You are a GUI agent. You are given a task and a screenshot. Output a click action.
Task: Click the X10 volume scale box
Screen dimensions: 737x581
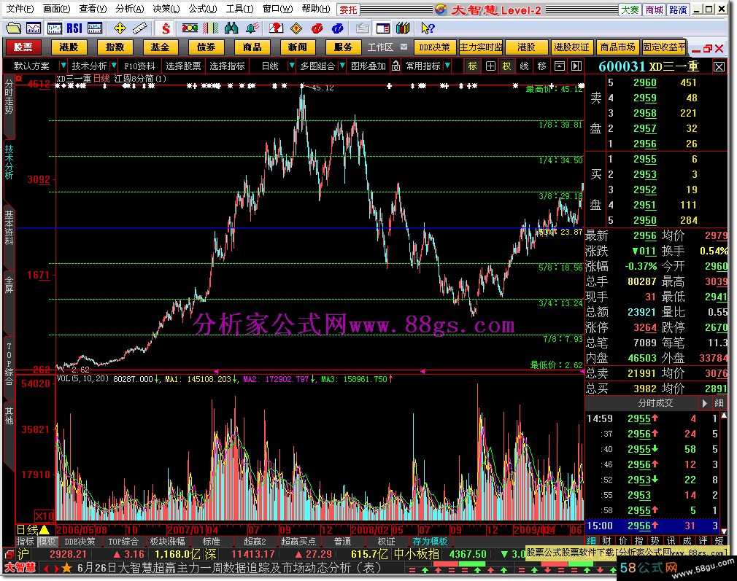point(45,515)
